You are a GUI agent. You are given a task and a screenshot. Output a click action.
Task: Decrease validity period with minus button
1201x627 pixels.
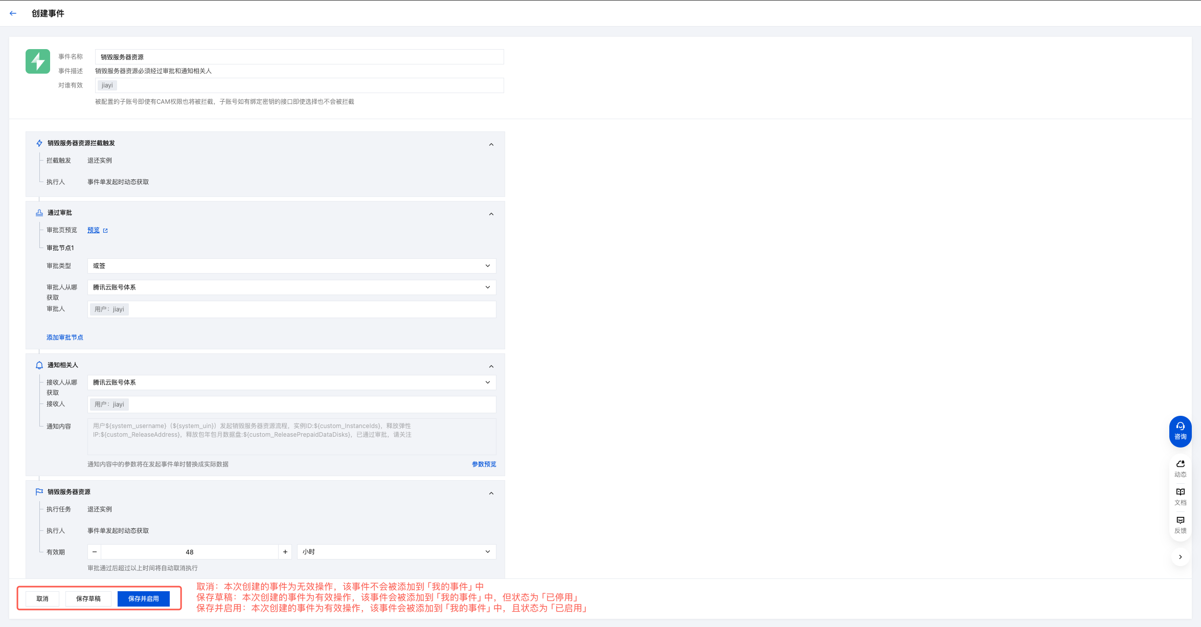pos(95,552)
